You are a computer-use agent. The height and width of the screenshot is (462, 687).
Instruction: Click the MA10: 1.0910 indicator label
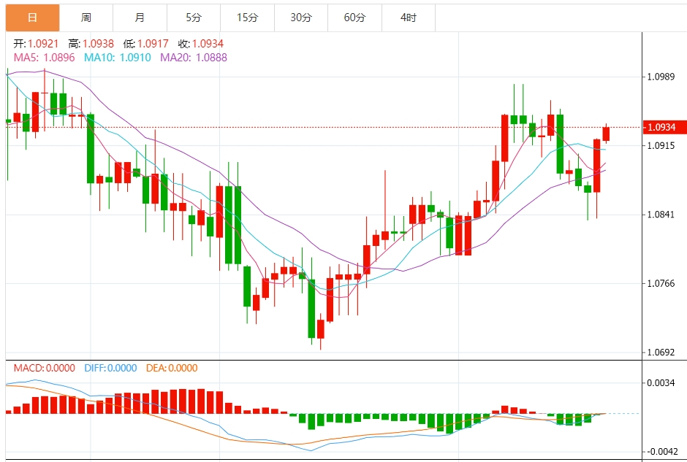[x=118, y=57]
